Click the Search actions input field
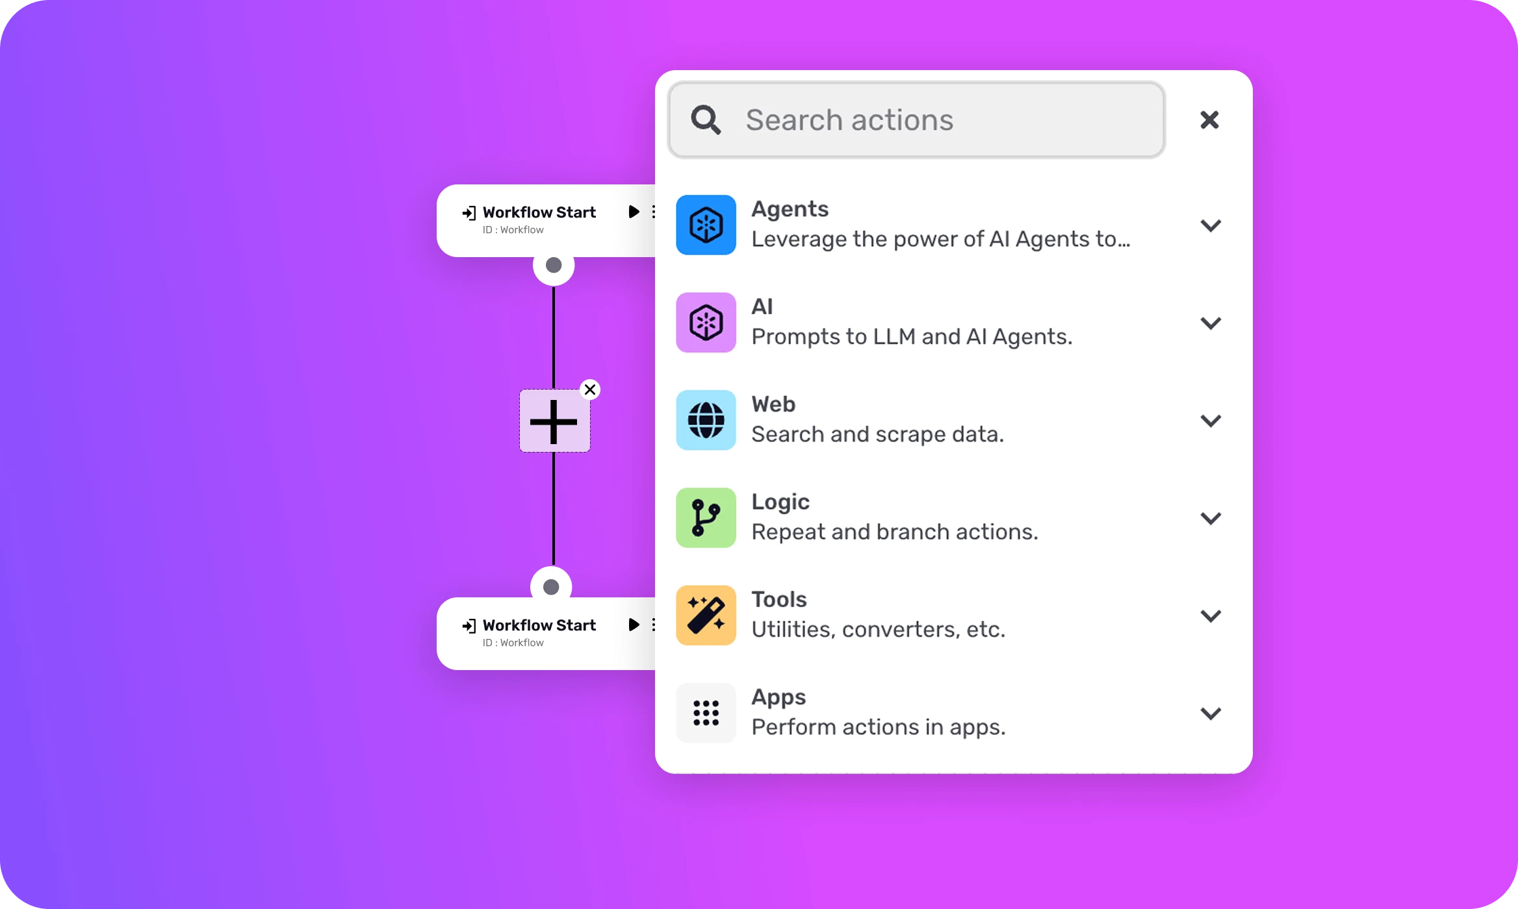Viewport: 1518px width, 909px height. 910,119
